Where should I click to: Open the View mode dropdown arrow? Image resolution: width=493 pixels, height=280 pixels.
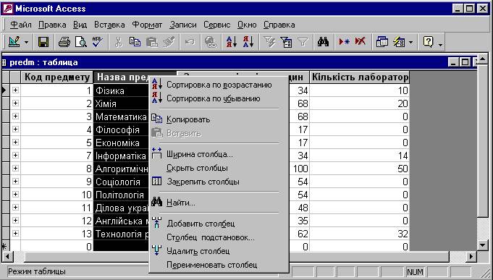[x=26, y=42]
